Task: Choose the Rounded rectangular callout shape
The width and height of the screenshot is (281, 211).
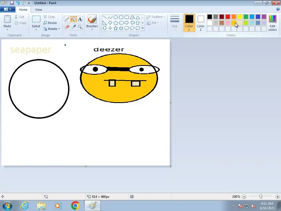Action: tap(127, 28)
